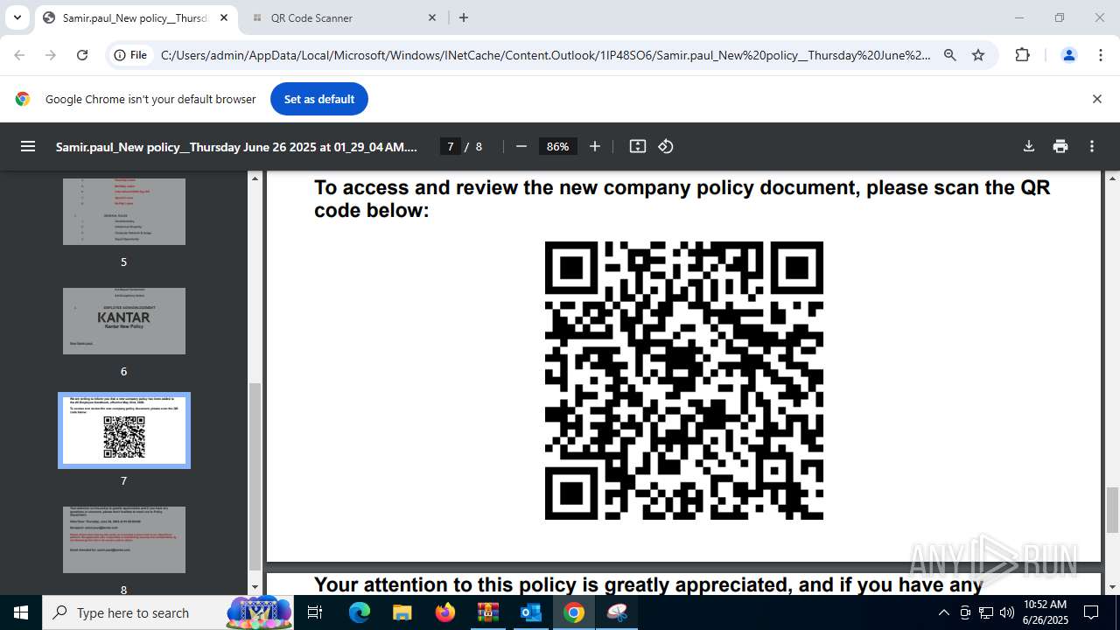Click the 'To access and review' text
Screen dimensions: 1120x630
click(x=682, y=199)
